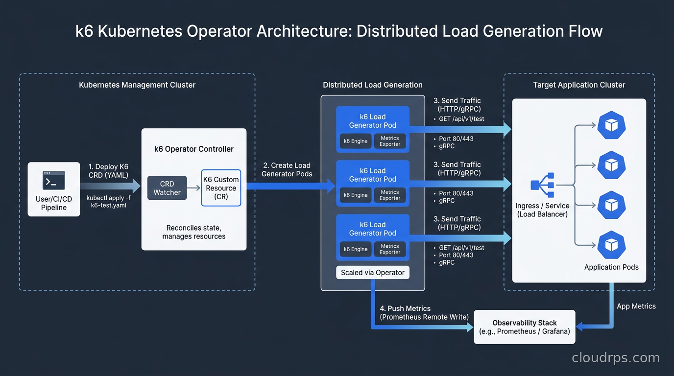The width and height of the screenshot is (674, 376).
Task: Select the second application pod cube icon from top
Action: click(611, 165)
